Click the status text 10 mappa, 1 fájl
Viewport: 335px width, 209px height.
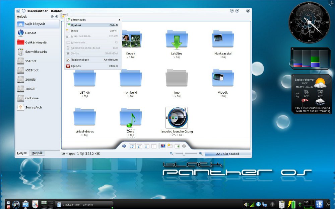pos(81,153)
